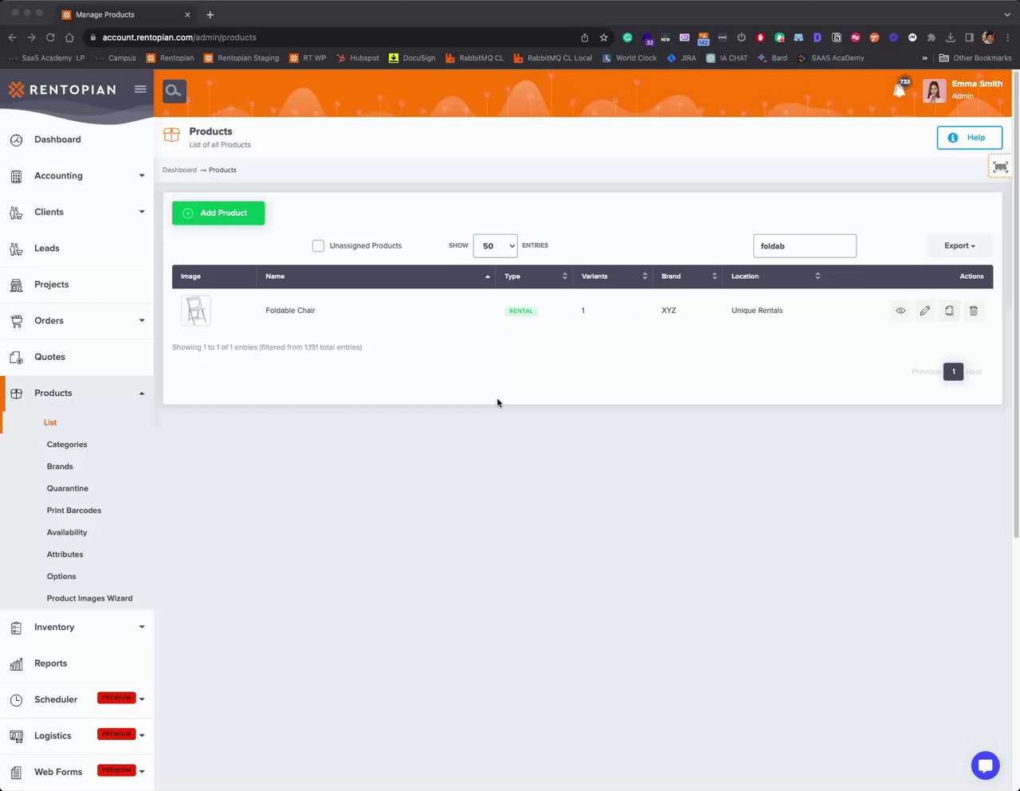Click the Rentopian Staging bookmark

click(241, 58)
